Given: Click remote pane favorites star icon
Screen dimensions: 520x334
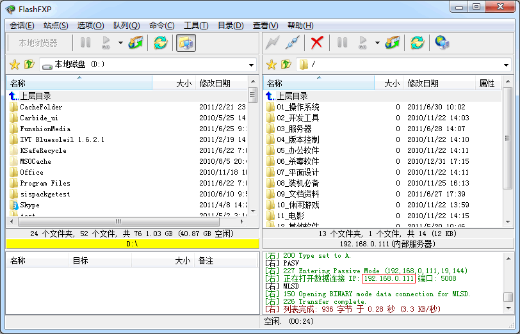Looking at the screenshot, I should coord(272,65).
